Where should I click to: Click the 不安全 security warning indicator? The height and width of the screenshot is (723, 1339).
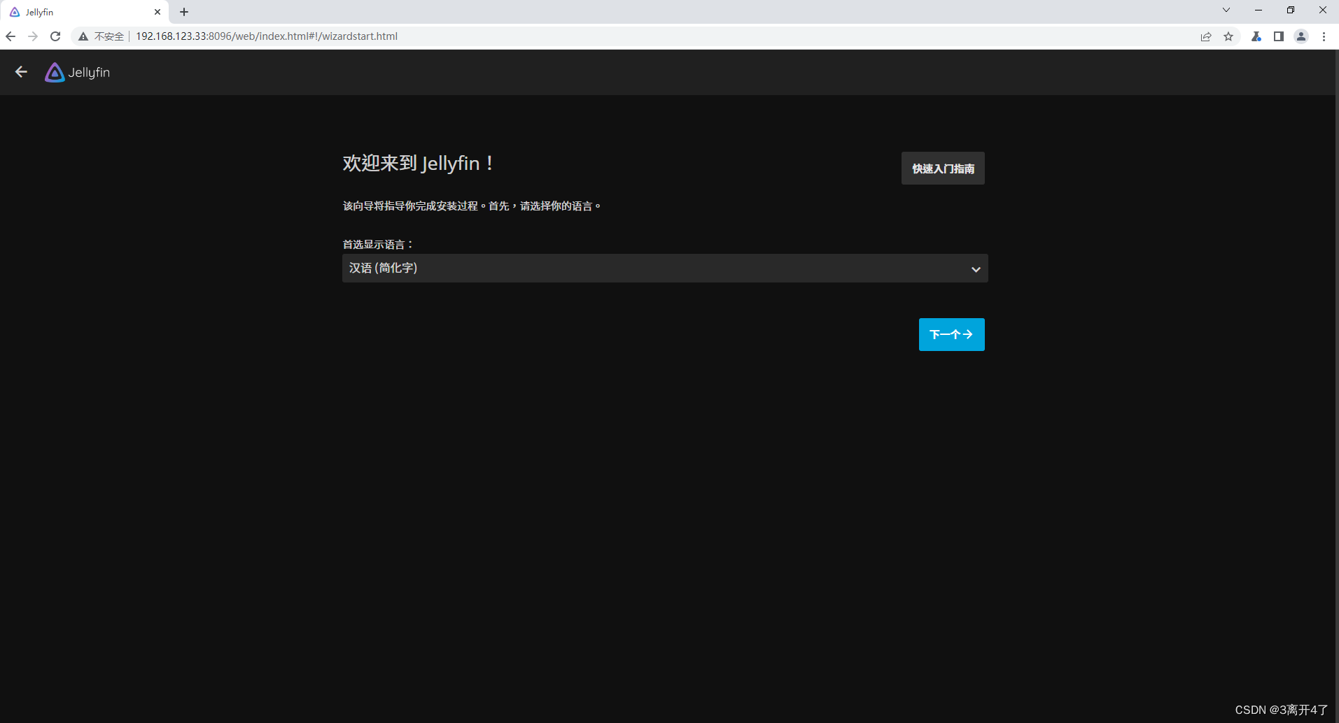coord(100,36)
